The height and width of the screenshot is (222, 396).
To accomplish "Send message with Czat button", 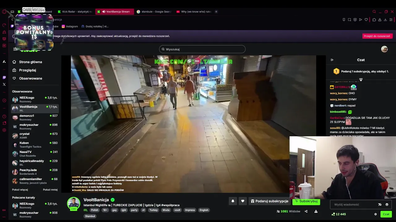I will [x=386, y=214].
